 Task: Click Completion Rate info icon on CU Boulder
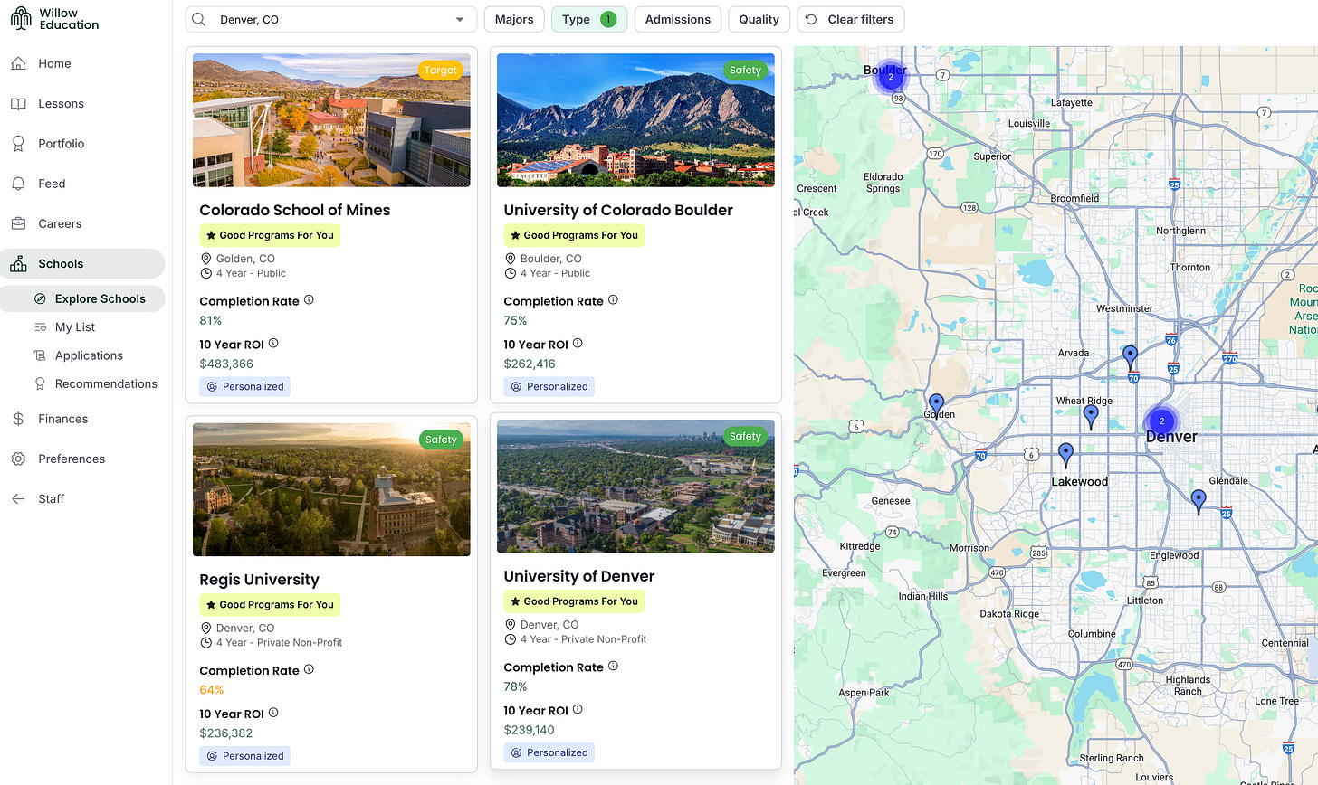pos(613,300)
